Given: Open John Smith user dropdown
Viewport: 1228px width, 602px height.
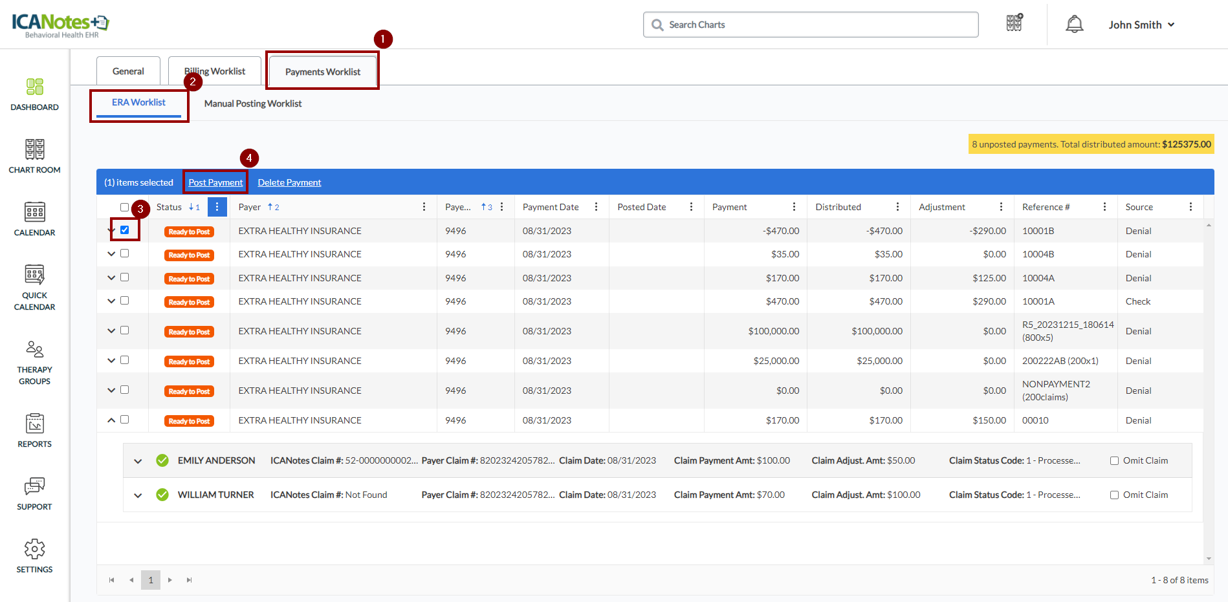Looking at the screenshot, I should point(1141,25).
